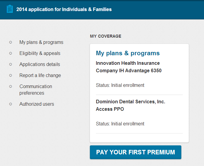Click the health plan Status: Initial enrollment text

click(x=120, y=85)
